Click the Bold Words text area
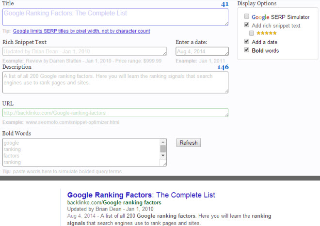The height and width of the screenshot is (226, 320). pyautogui.click(x=84, y=152)
